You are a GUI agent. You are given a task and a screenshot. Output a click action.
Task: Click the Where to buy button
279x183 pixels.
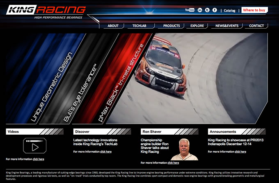click(x=254, y=10)
